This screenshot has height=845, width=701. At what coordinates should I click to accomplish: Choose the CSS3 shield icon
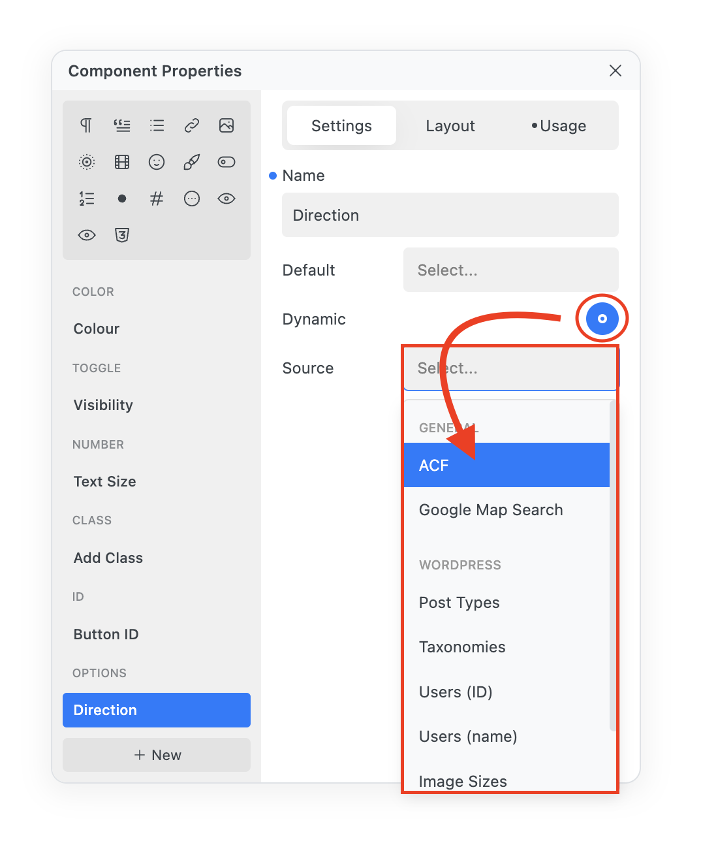click(122, 235)
